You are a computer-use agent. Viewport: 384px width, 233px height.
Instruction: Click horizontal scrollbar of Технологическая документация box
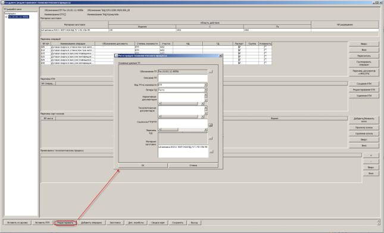(181, 117)
